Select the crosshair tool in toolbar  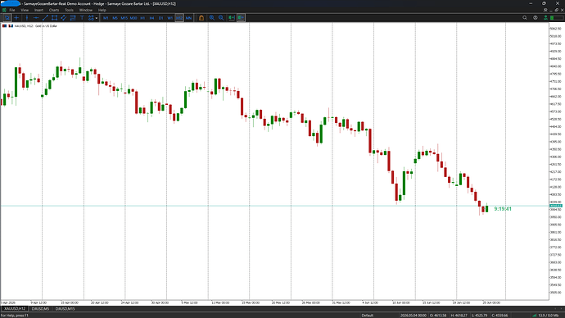point(16,18)
